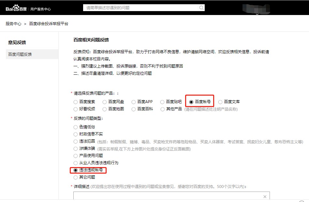Click the search input field
309x202 pixels.
point(142,8)
